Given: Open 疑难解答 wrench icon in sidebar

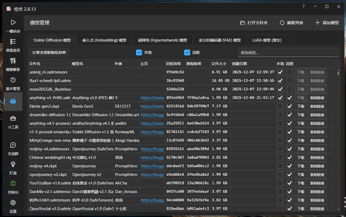Looking at the screenshot, I should tap(13, 61).
